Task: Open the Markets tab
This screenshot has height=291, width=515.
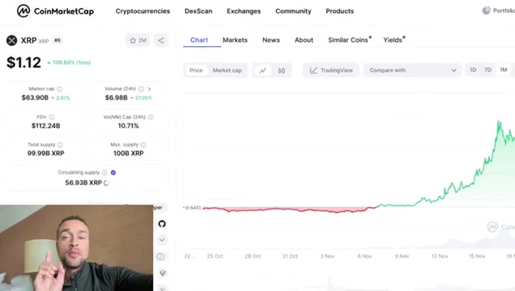Action: click(235, 40)
